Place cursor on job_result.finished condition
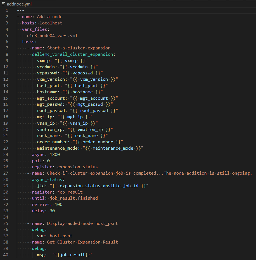The image size is (256, 260). click(73, 198)
